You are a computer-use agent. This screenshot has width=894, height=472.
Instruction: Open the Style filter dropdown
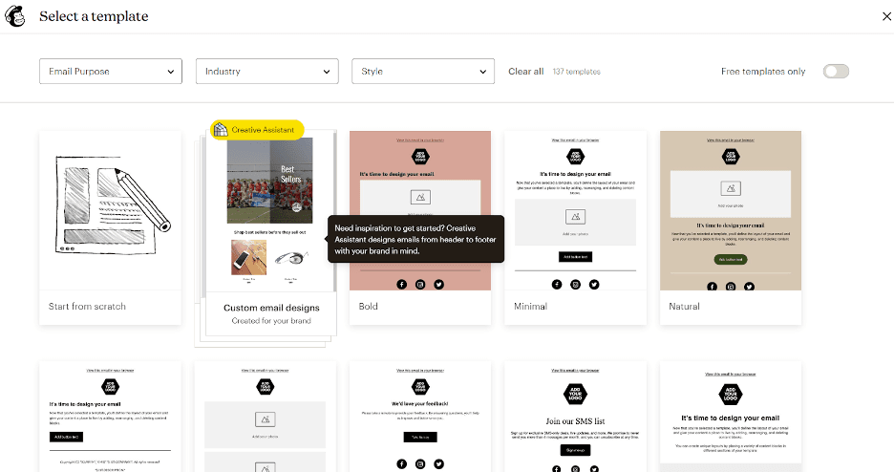click(x=423, y=72)
